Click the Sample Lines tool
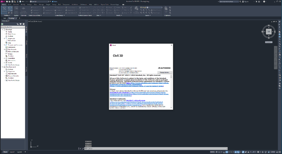The height and width of the screenshot is (154, 282). click(x=84, y=10)
